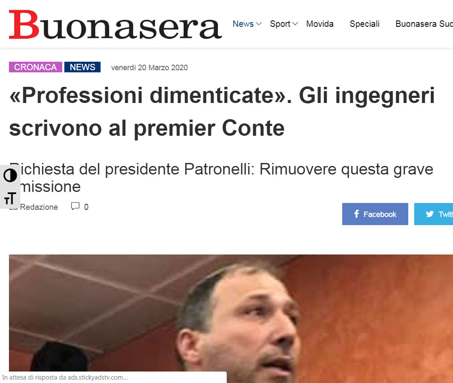
Task: Toggle the text size accessibility icon
Action: click(10, 198)
